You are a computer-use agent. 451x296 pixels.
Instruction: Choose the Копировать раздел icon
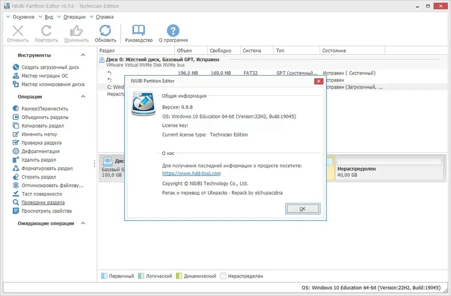(x=16, y=126)
